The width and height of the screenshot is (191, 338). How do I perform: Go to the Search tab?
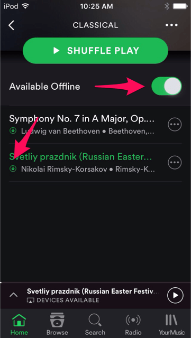coord(95,323)
